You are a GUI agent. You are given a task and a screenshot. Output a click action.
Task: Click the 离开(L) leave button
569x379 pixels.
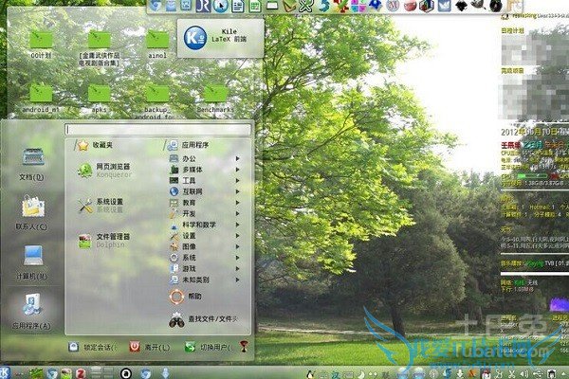click(x=150, y=347)
